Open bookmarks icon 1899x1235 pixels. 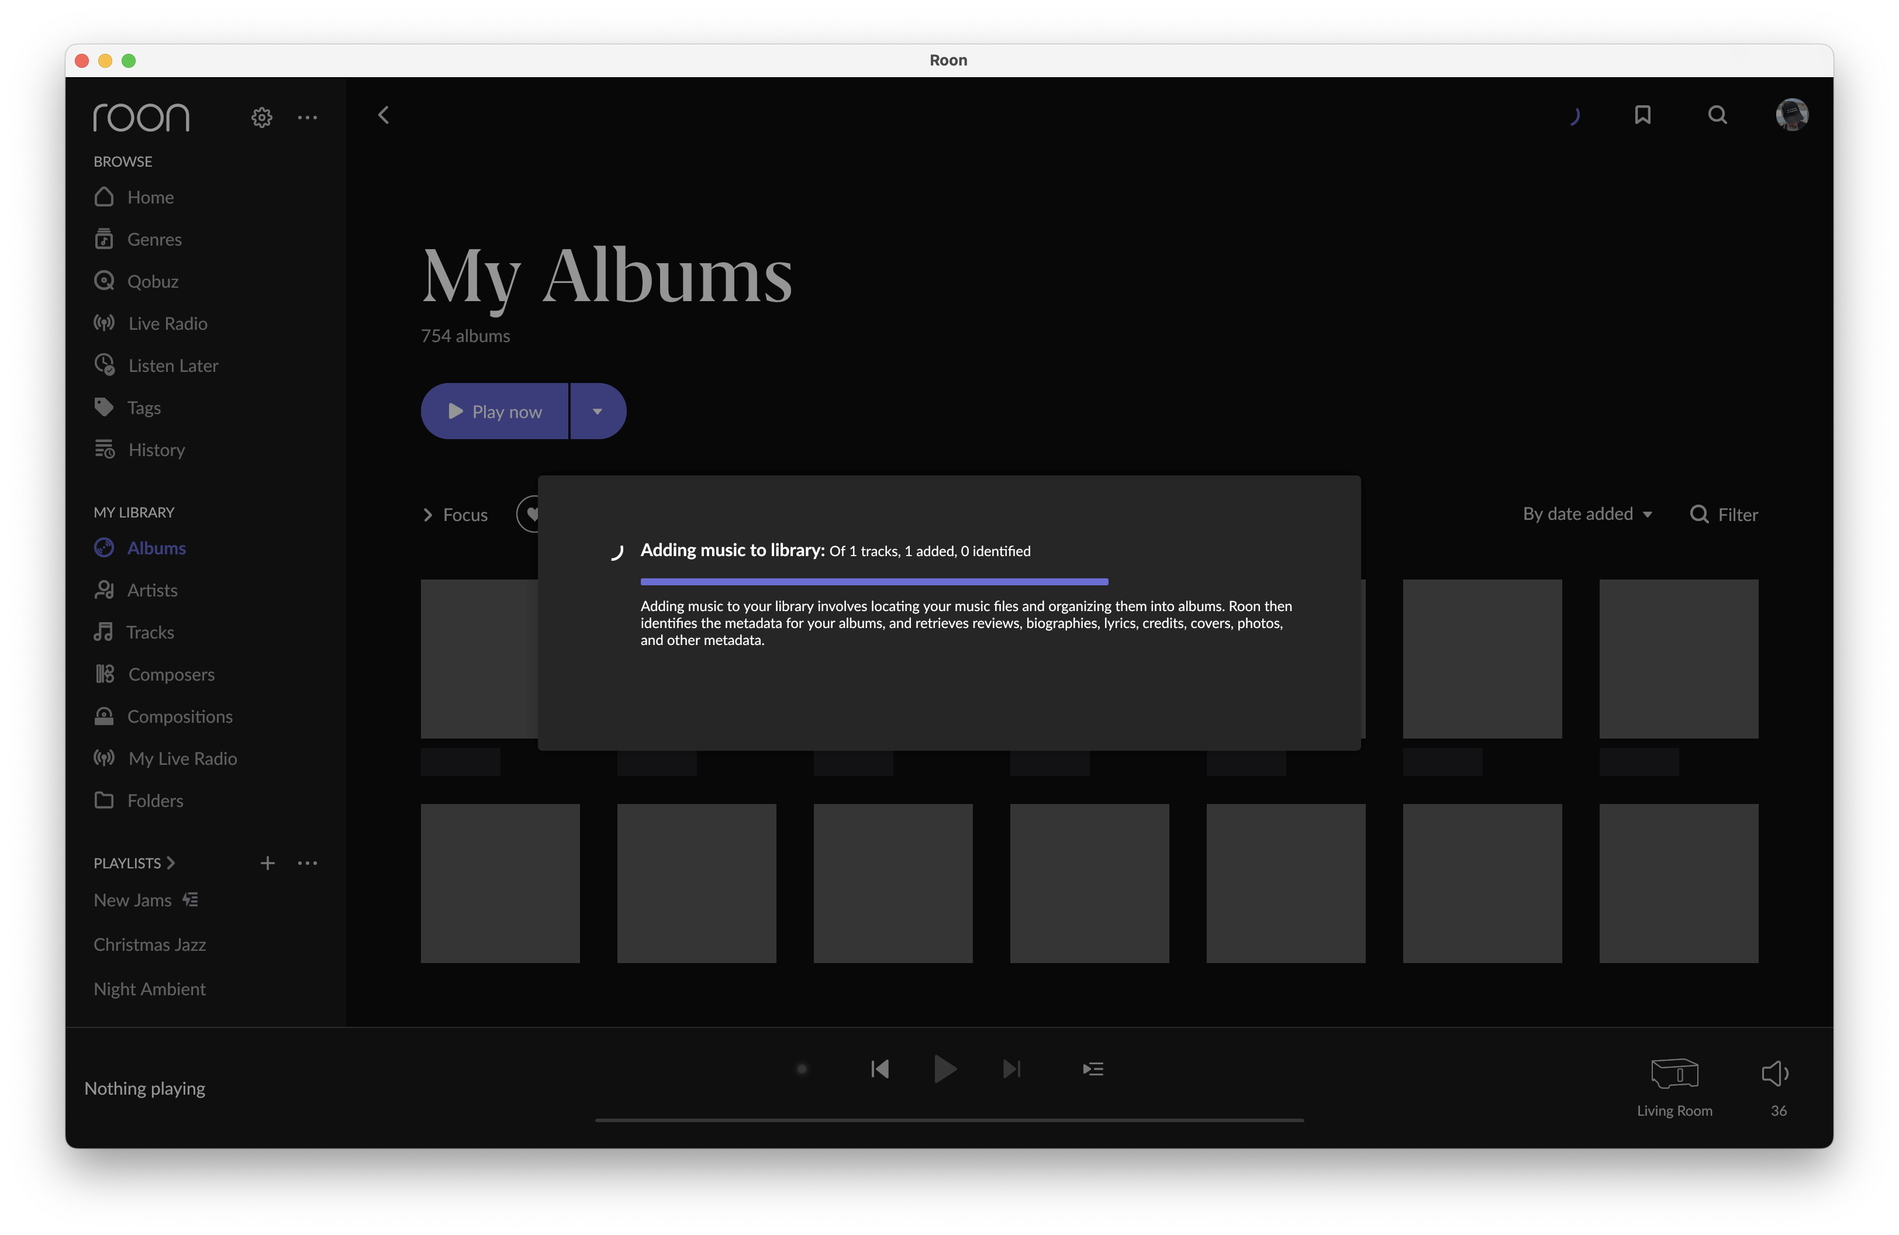click(x=1642, y=116)
